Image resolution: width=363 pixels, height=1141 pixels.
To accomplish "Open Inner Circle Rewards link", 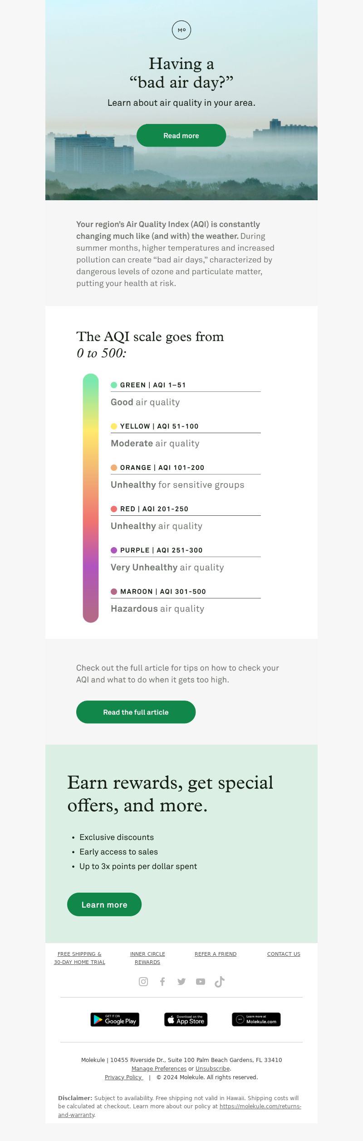I will click(x=147, y=958).
